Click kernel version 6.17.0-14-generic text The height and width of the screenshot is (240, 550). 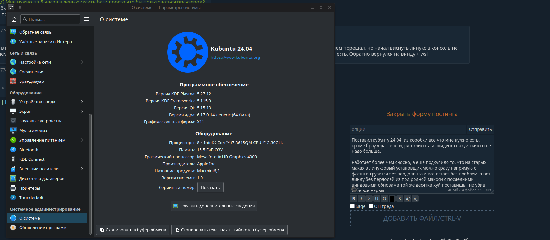[x=224, y=115]
